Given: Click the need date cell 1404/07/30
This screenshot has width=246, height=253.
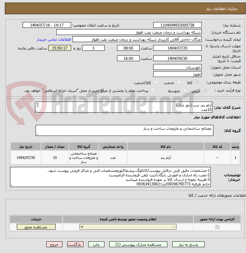Looking at the screenshot, I should point(26,158).
